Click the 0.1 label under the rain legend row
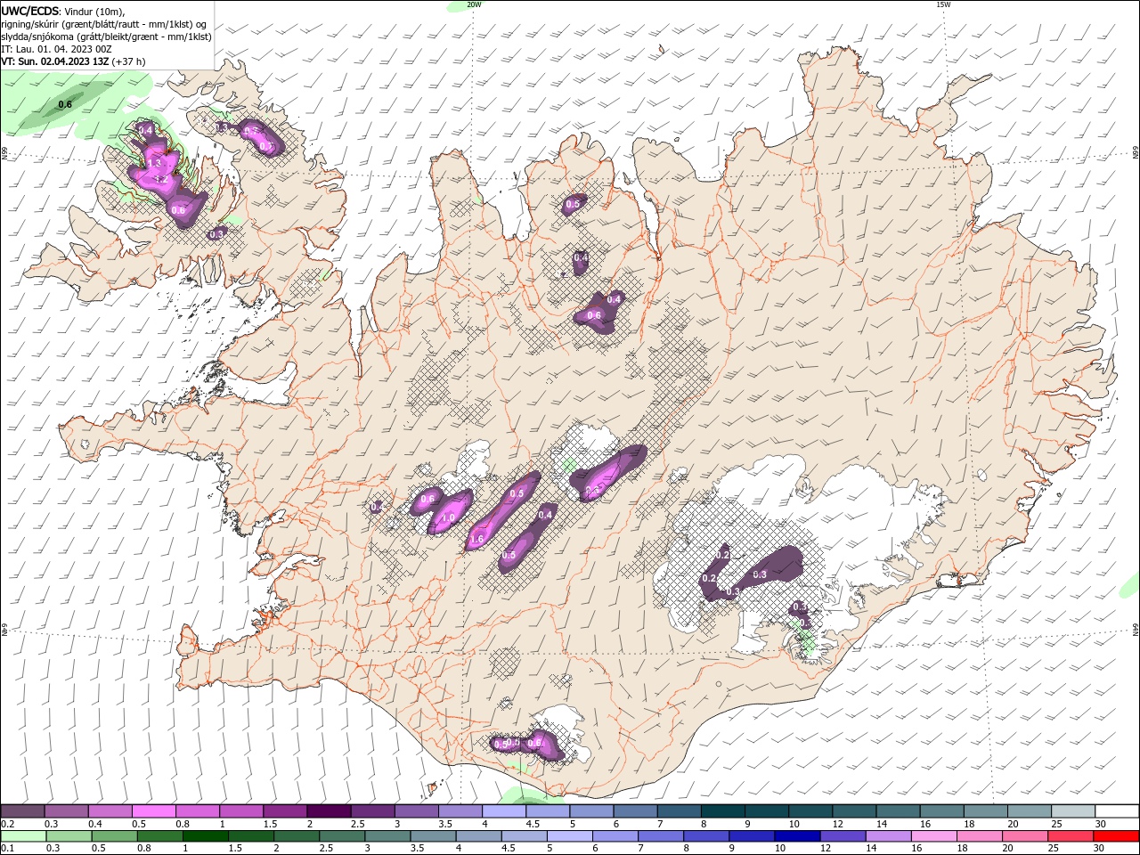This screenshot has width=1140, height=855. click(7, 849)
